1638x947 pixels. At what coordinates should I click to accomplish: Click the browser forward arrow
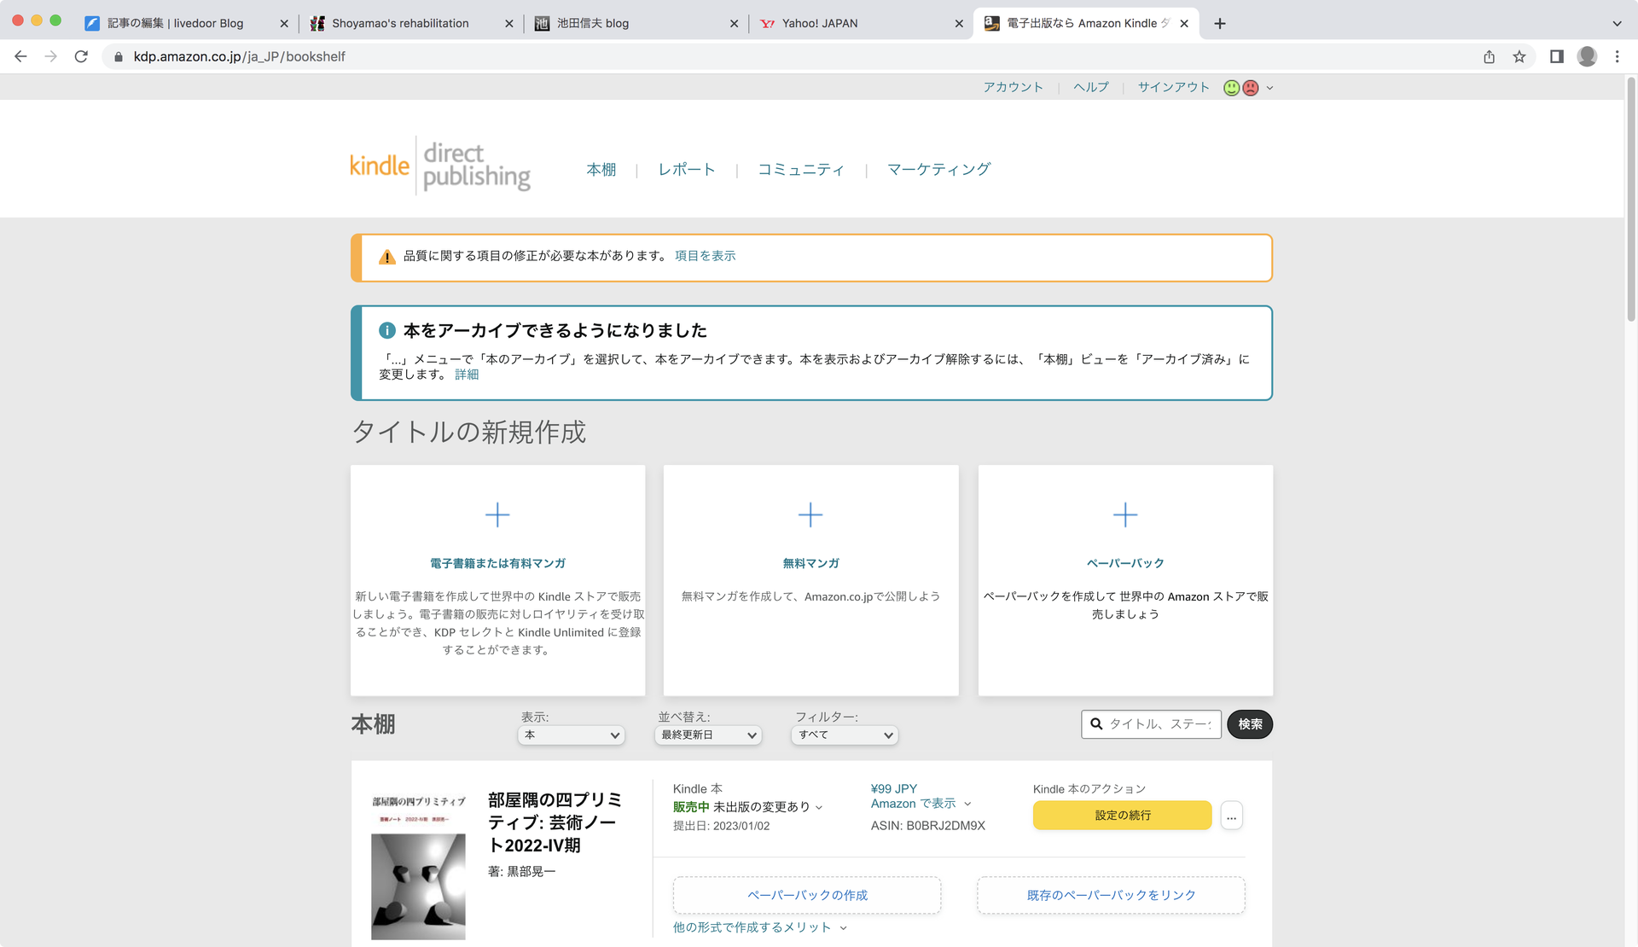click(x=51, y=56)
